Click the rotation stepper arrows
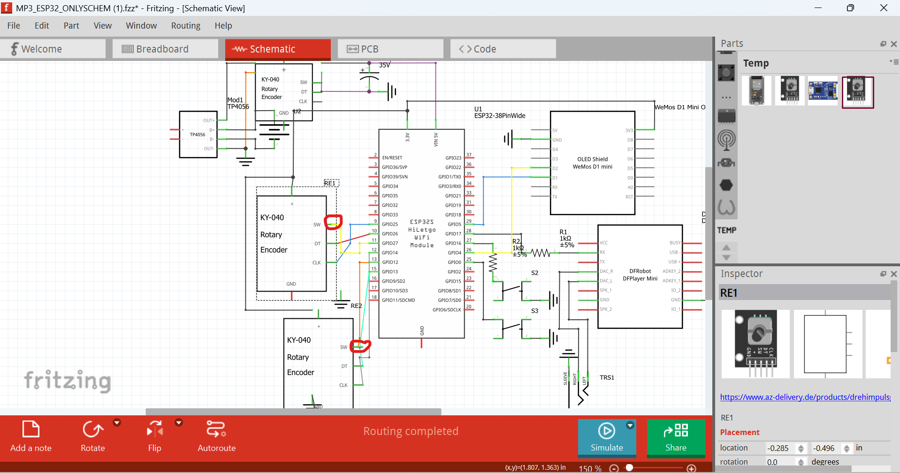Viewport: 900px width, 473px height. pos(801,462)
